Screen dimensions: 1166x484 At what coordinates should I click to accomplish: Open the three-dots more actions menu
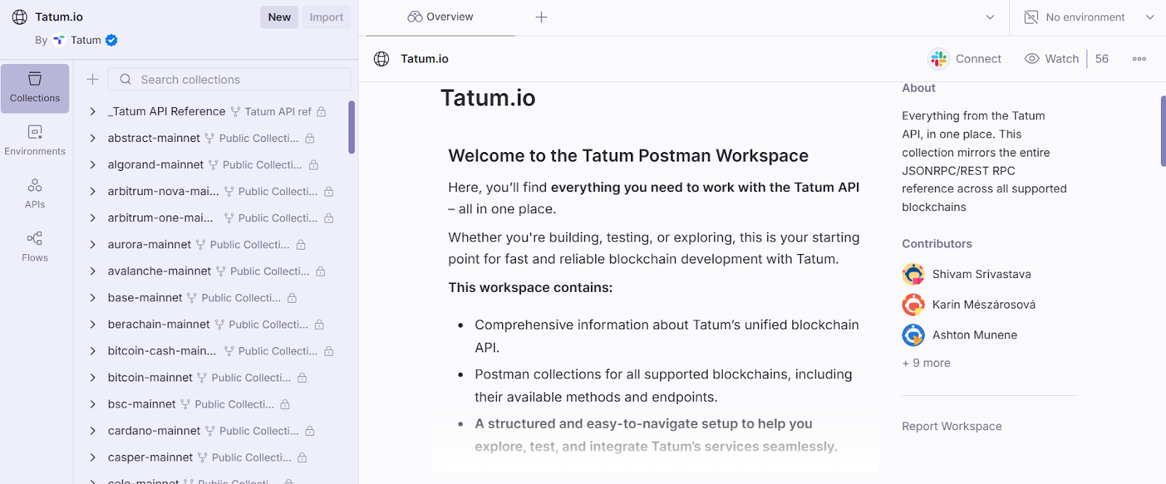pyautogui.click(x=1139, y=59)
